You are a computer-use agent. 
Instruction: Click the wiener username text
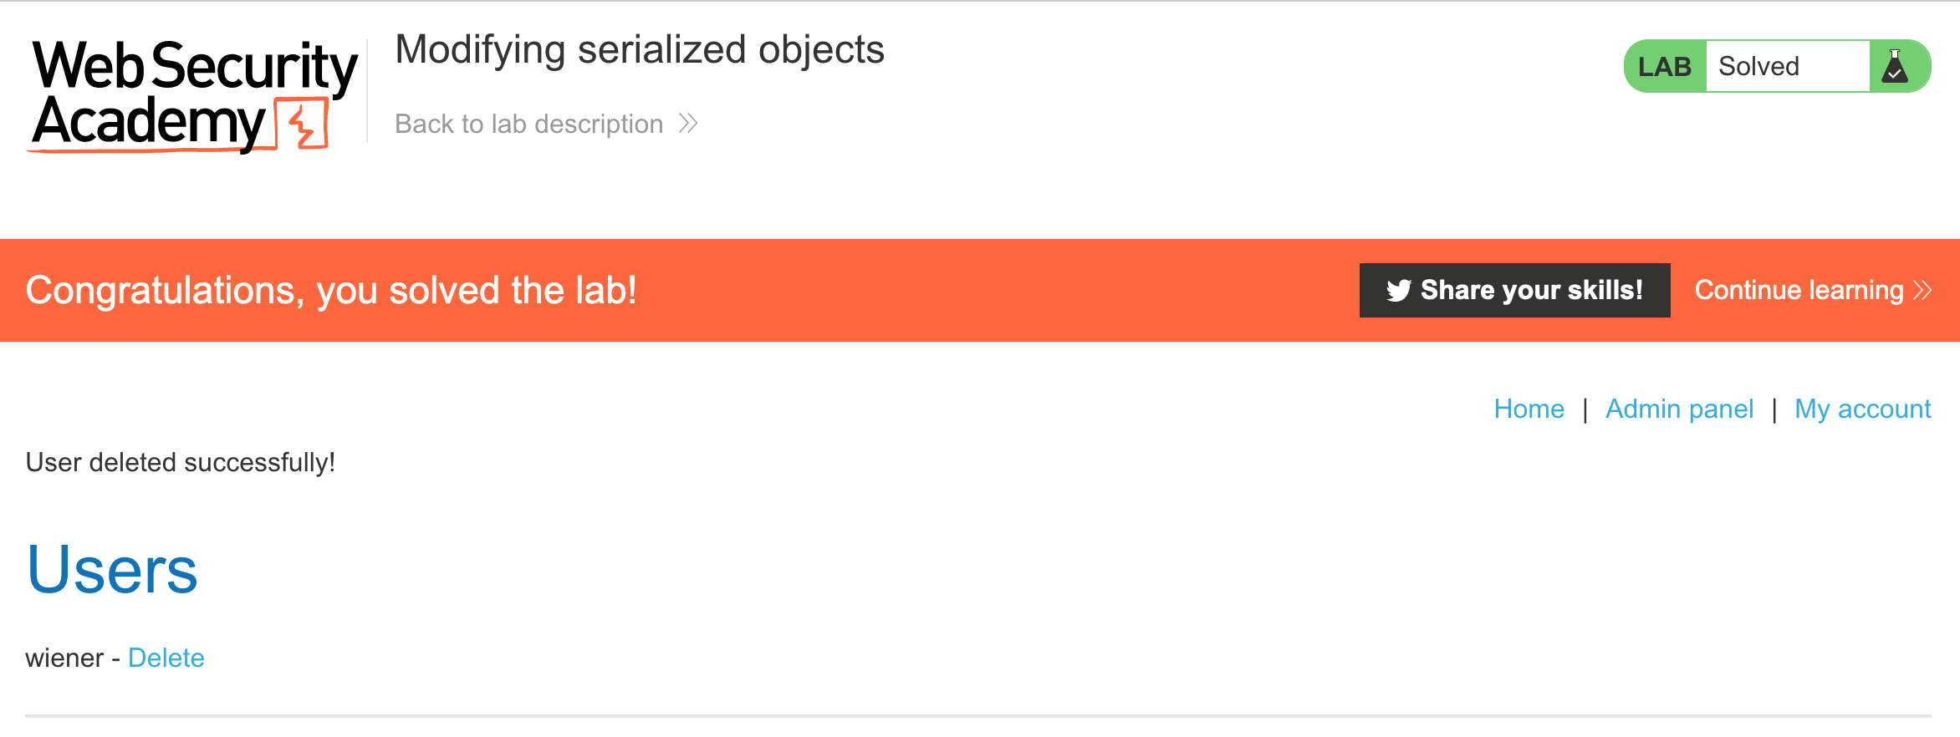click(x=64, y=658)
